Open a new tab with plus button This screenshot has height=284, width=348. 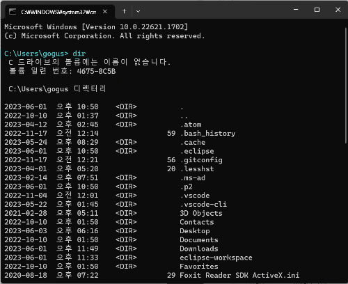124,11
